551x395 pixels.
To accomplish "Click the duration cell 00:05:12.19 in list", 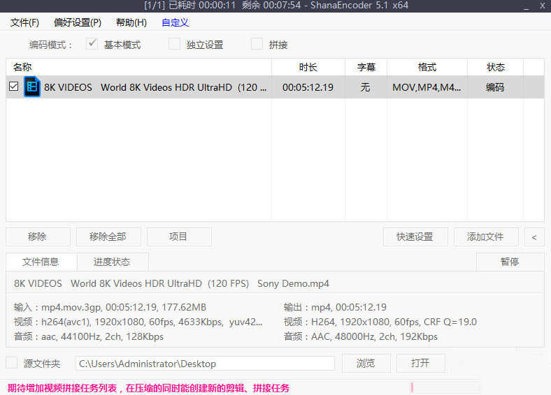I will [x=308, y=87].
